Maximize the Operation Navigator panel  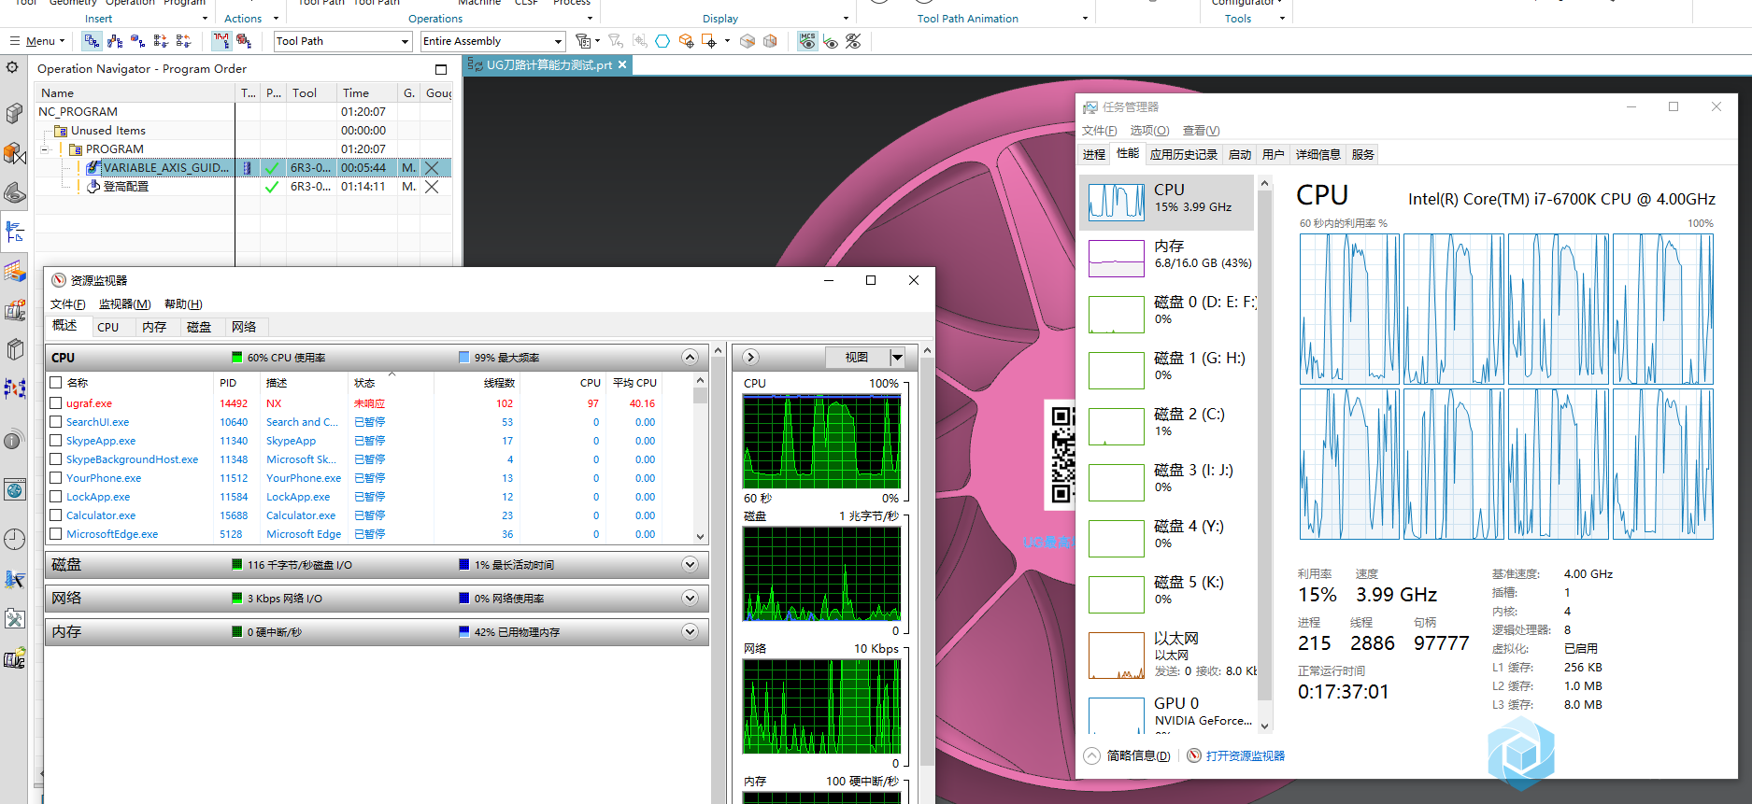(441, 69)
